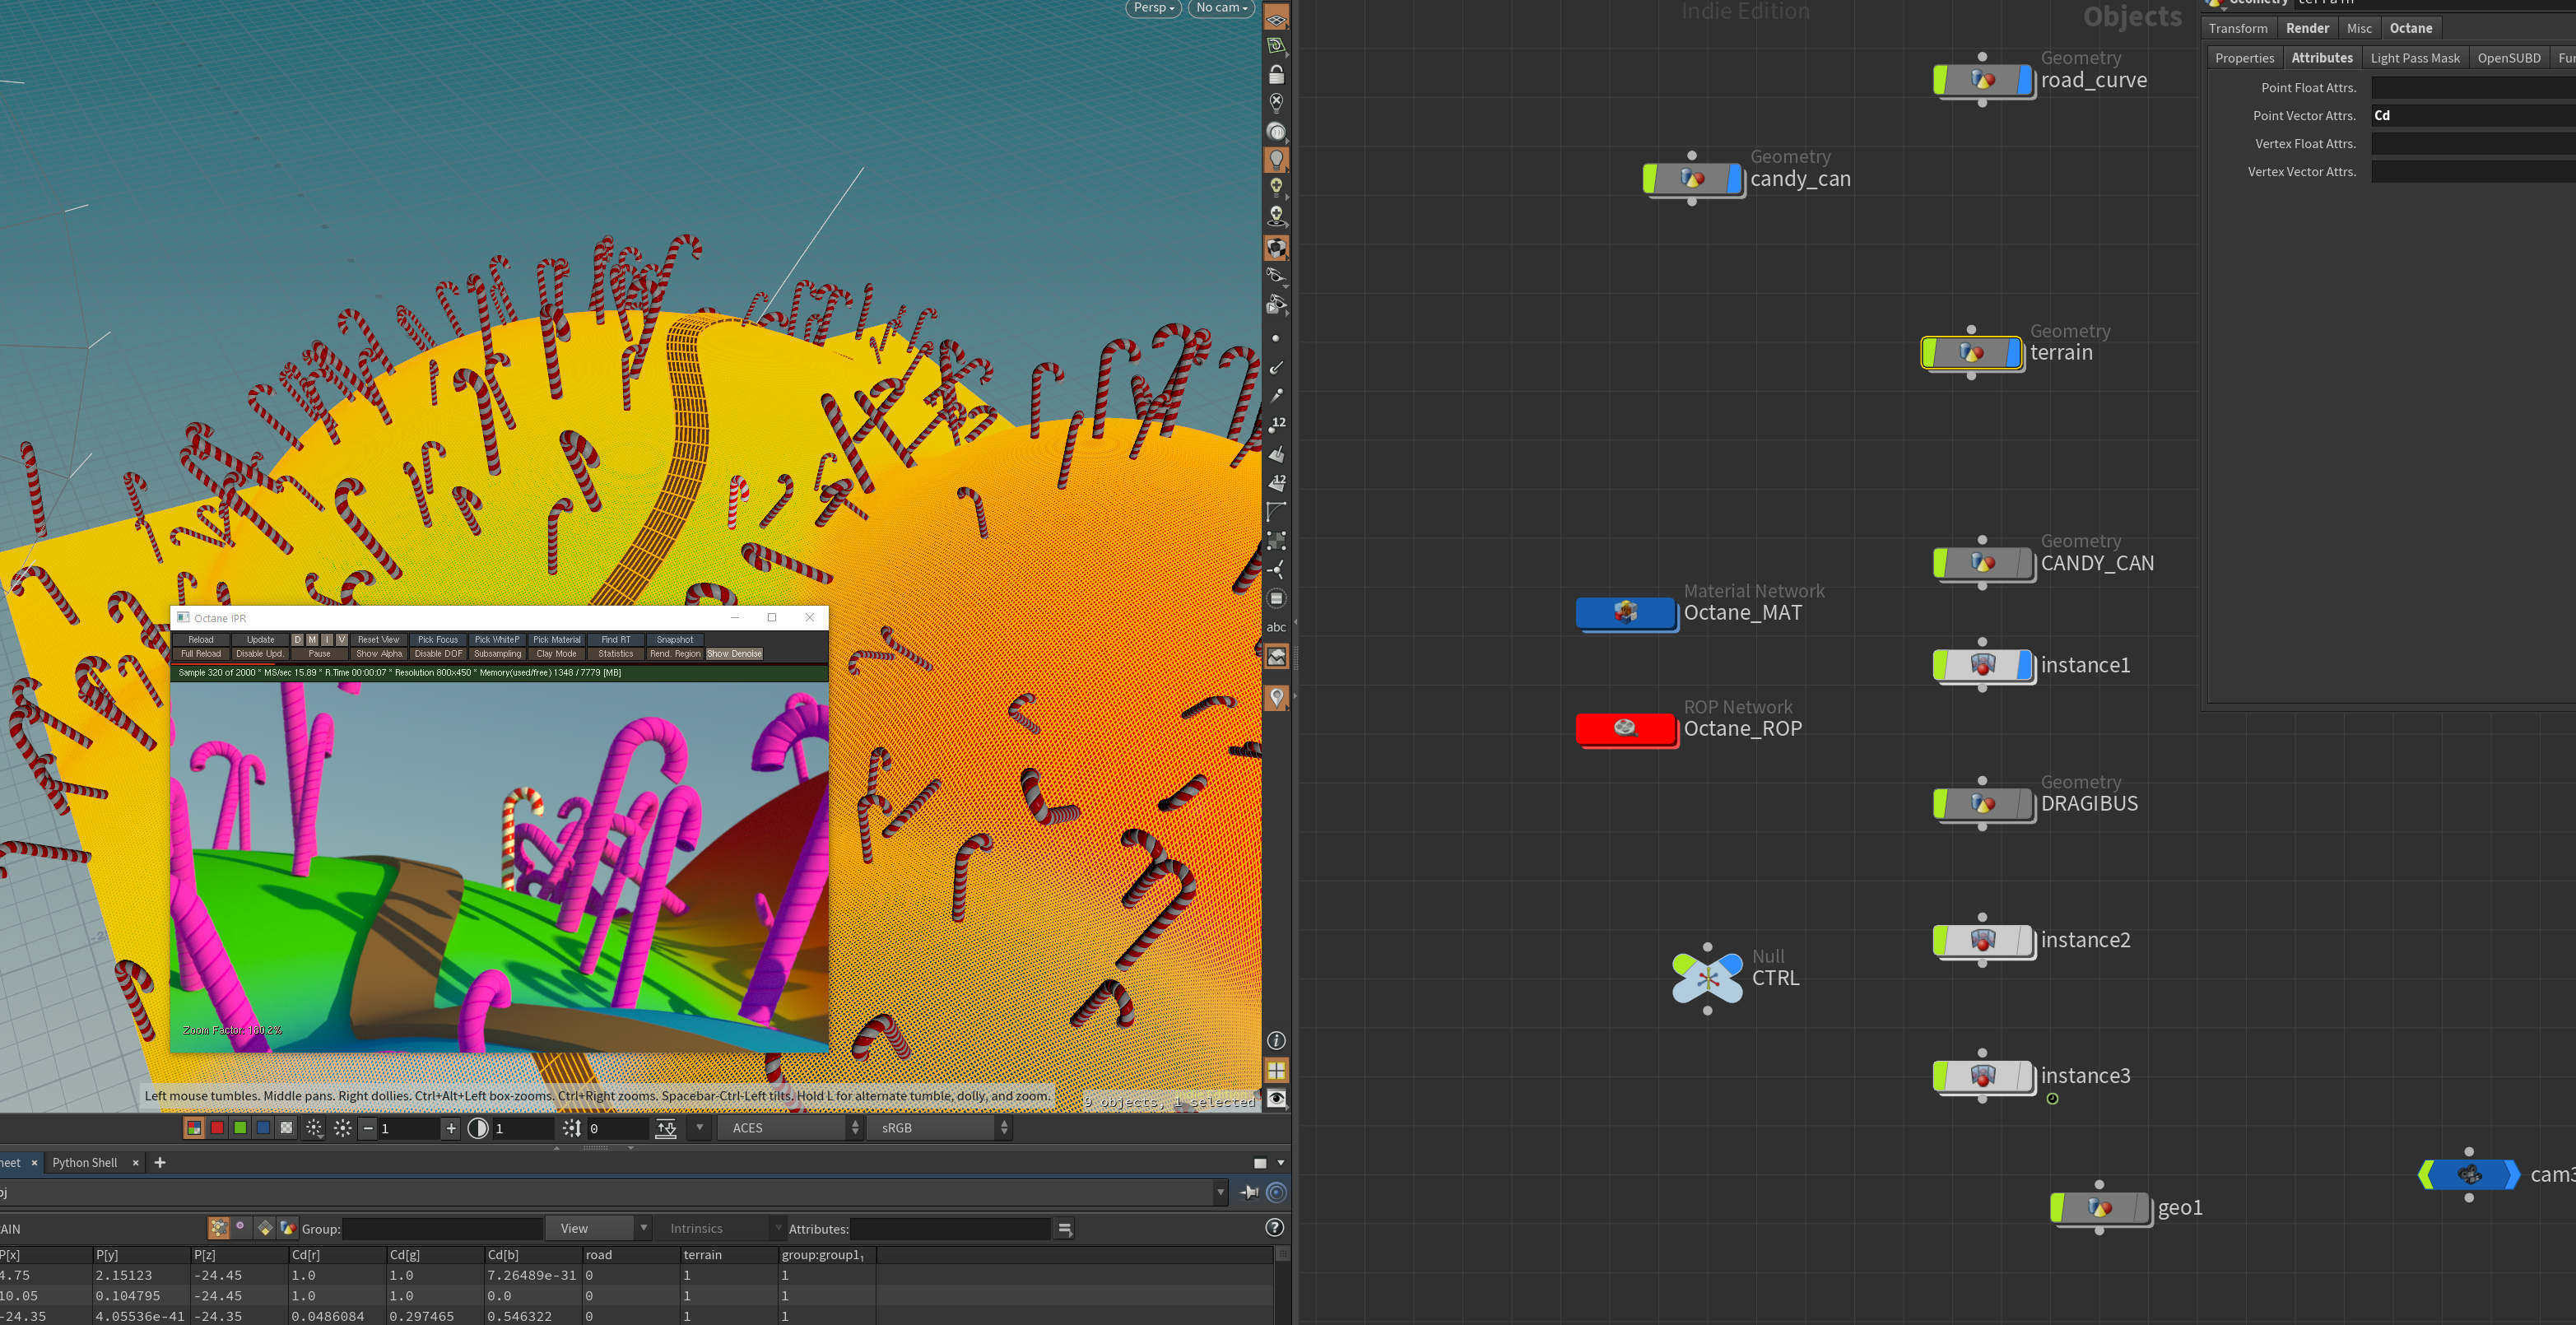Toggle Show Denoise in Octane IPR
Viewport: 2576px width, 1325px height.
click(x=734, y=654)
